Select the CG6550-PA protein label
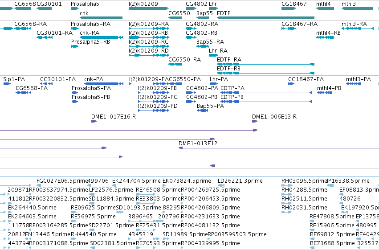This screenshot has width=379, height=250. (x=185, y=79)
